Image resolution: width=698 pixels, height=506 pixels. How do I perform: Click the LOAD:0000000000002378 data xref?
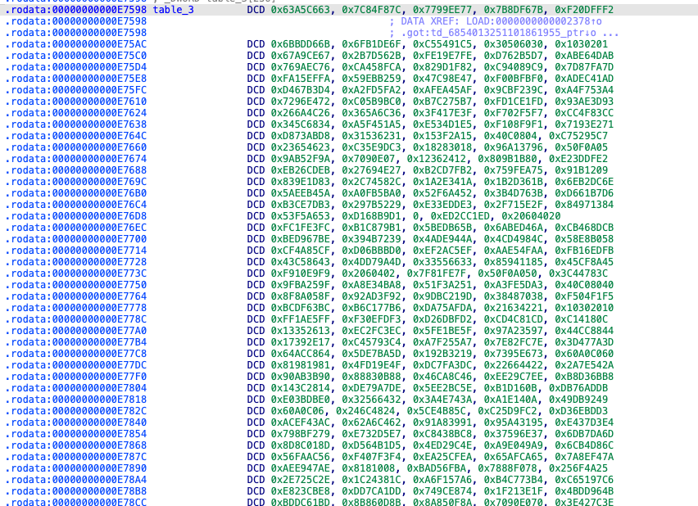coord(533,21)
